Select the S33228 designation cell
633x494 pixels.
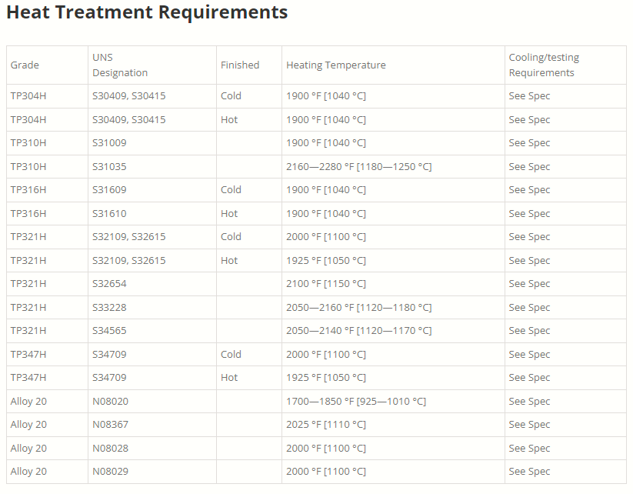110,308
